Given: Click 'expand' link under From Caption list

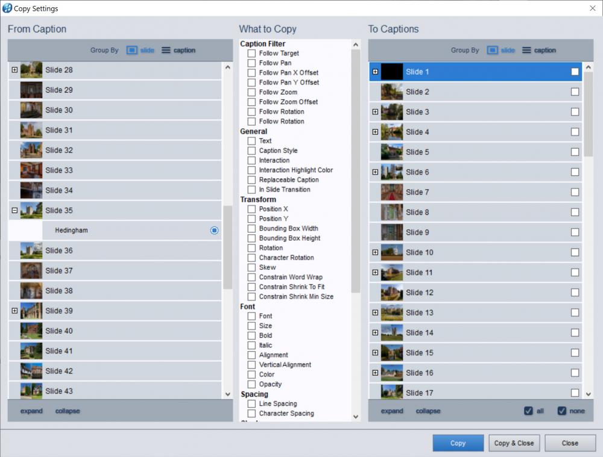Looking at the screenshot, I should [x=31, y=411].
